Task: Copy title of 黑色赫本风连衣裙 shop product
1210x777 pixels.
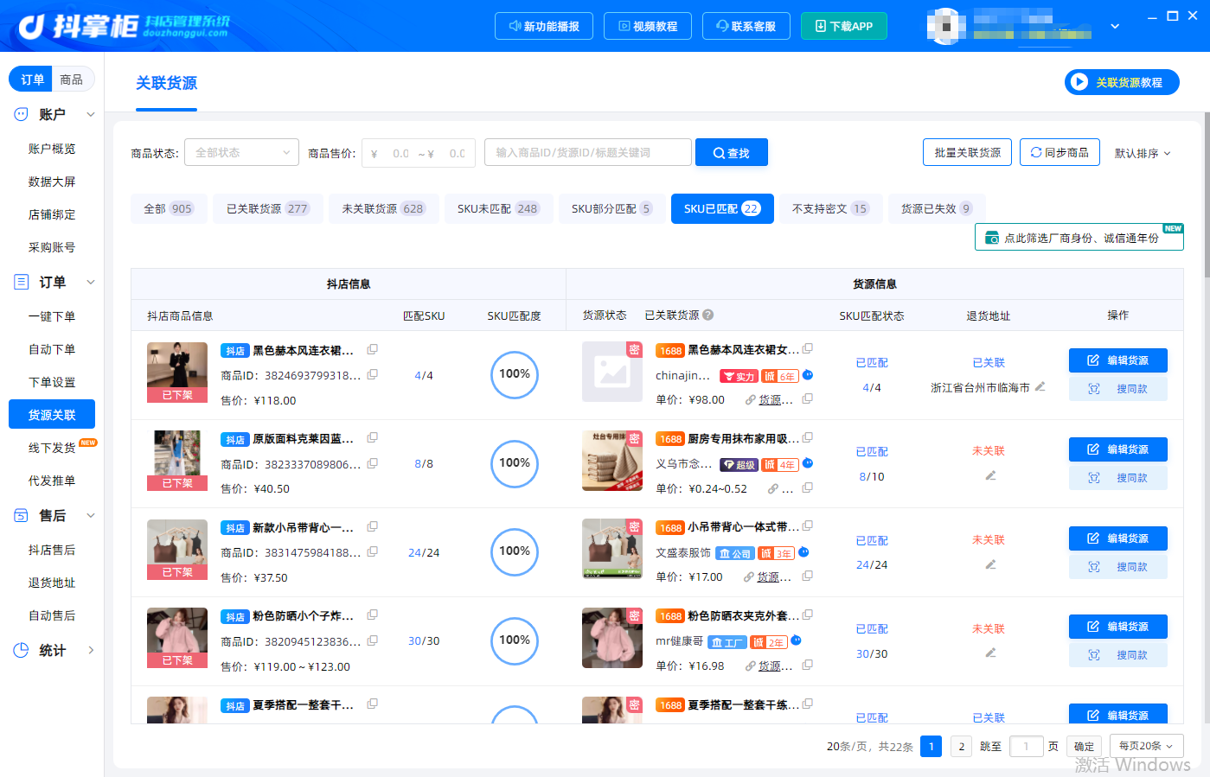Action: click(x=373, y=350)
